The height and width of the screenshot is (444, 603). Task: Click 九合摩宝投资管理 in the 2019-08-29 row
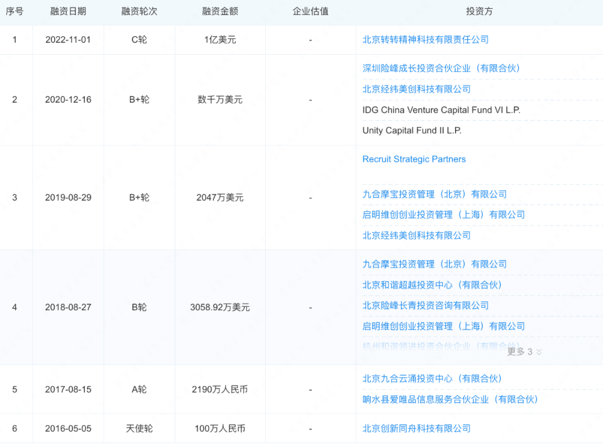coord(434,194)
